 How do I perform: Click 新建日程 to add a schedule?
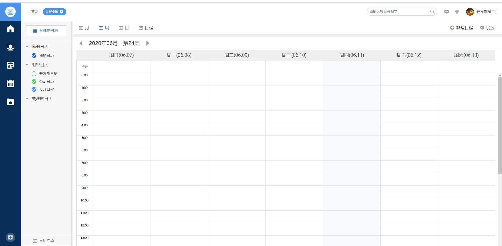pos(461,28)
